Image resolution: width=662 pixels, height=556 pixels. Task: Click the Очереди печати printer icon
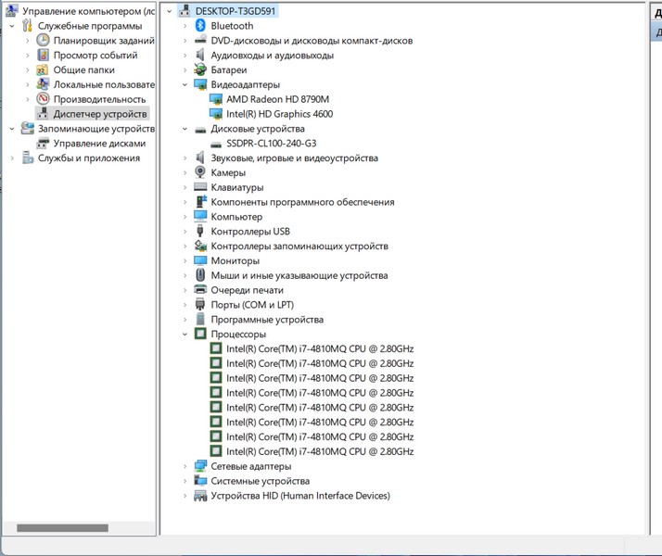[x=200, y=290]
